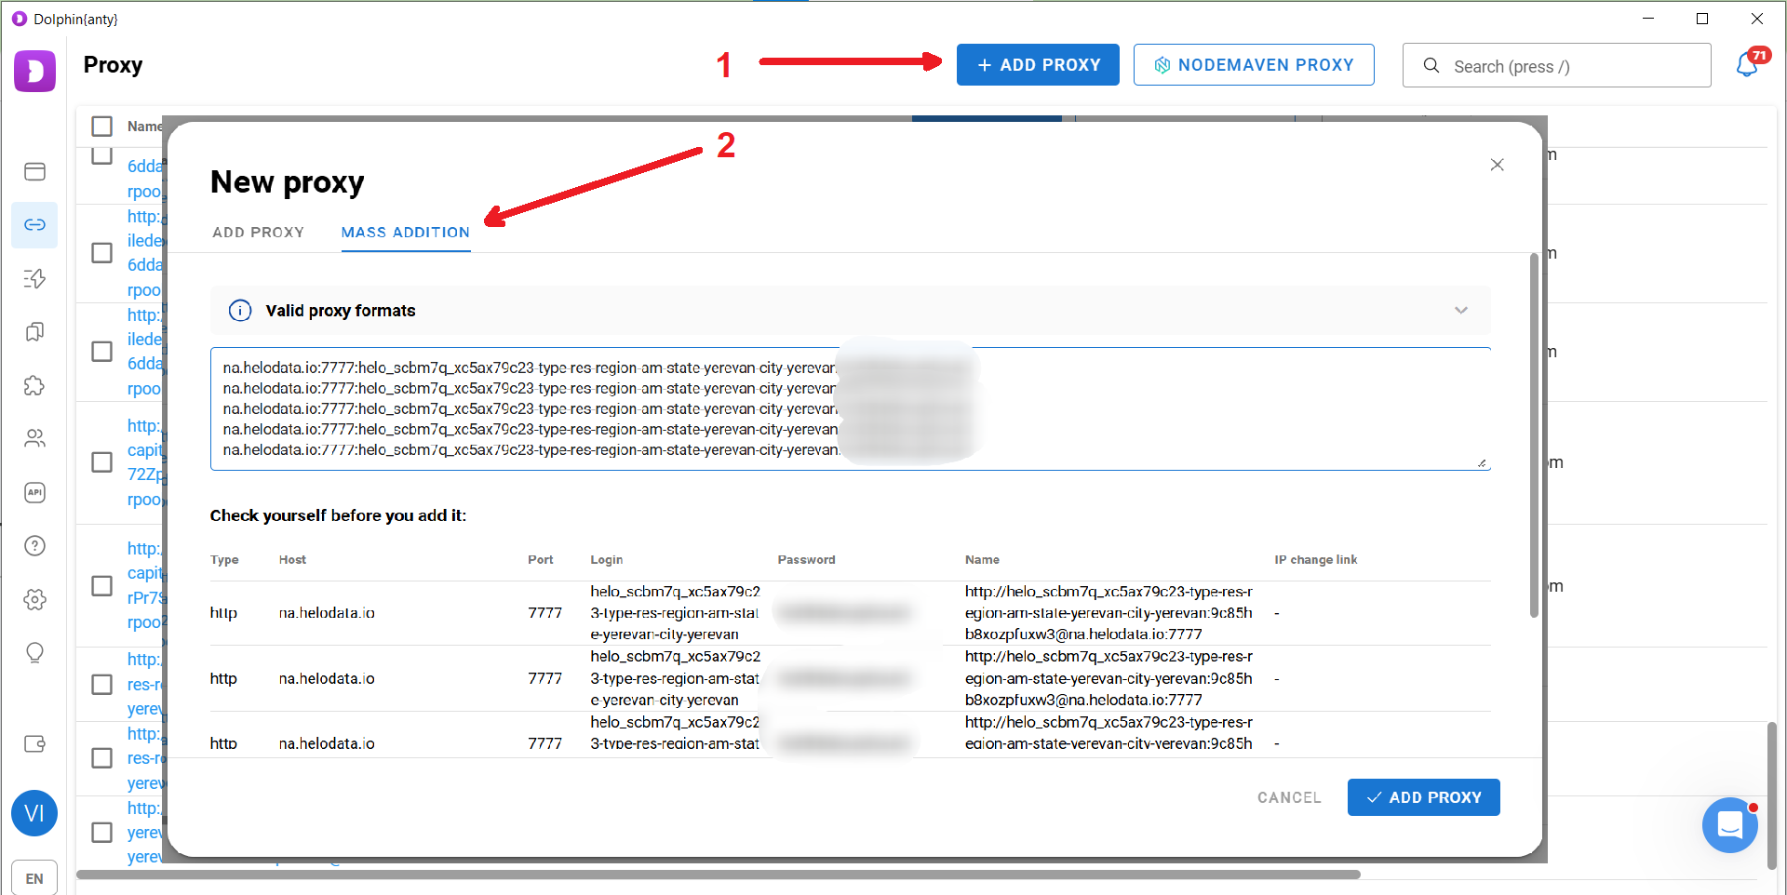
Task: Open the support chat bubble
Action: tap(1730, 825)
